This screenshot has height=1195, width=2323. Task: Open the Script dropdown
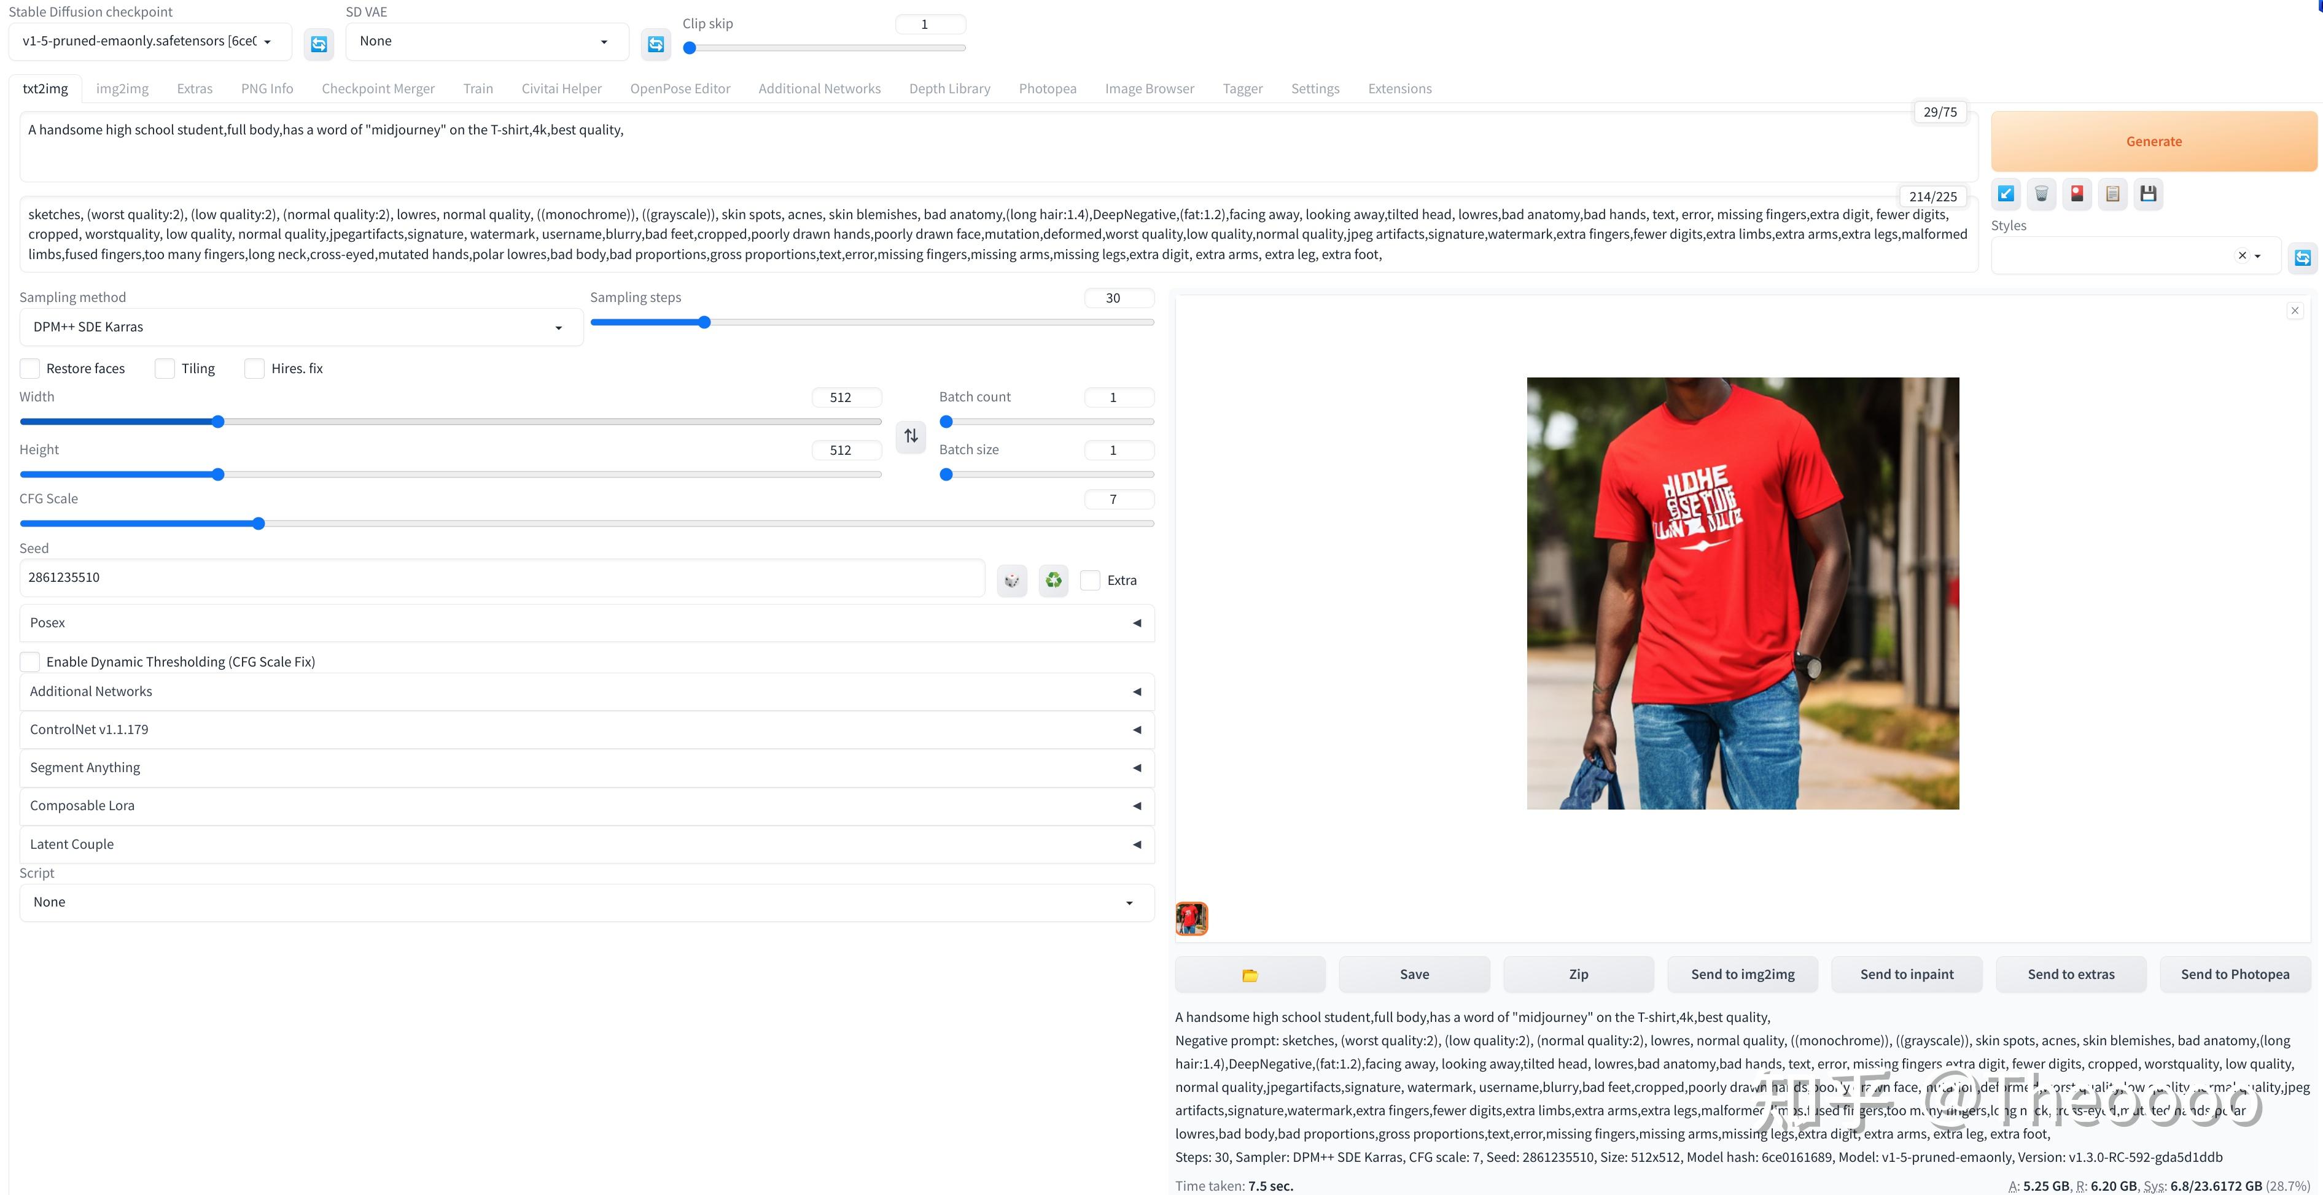click(x=586, y=902)
